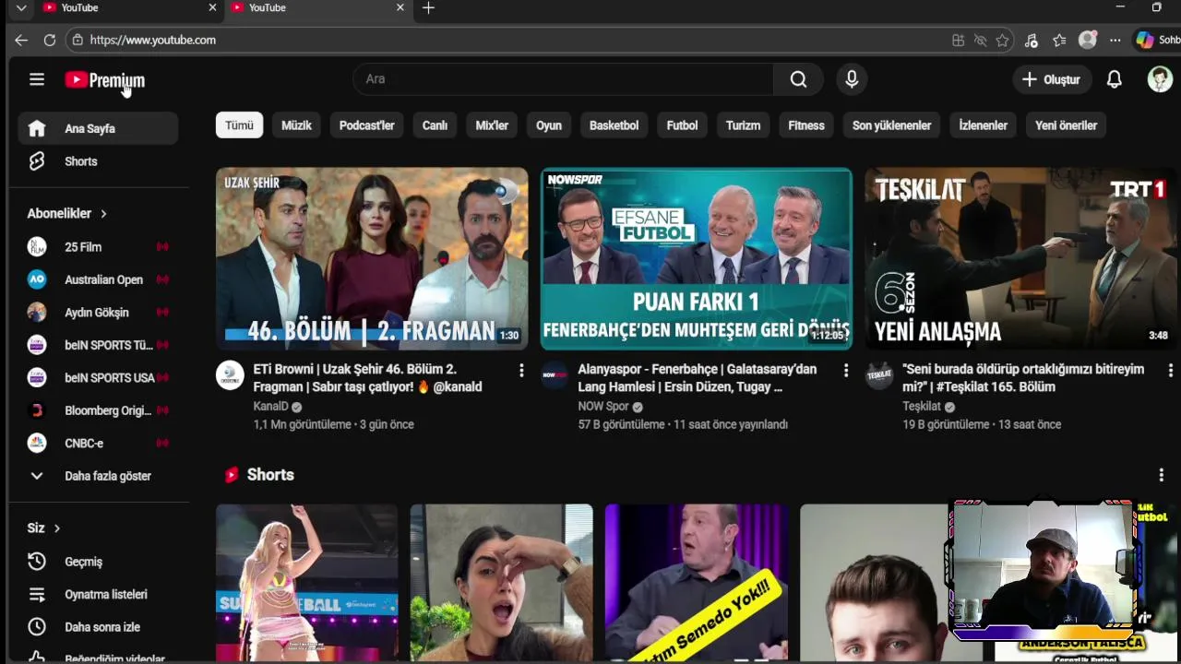Start voice search with the microphone icon
The image size is (1181, 664).
(852, 79)
